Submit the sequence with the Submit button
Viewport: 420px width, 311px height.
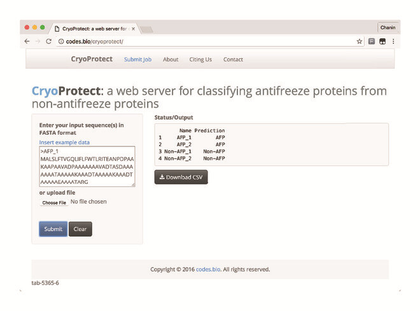[53, 229]
